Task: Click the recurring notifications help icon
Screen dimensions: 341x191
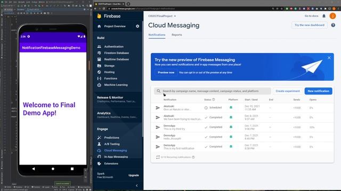Action: [x=193, y=157]
